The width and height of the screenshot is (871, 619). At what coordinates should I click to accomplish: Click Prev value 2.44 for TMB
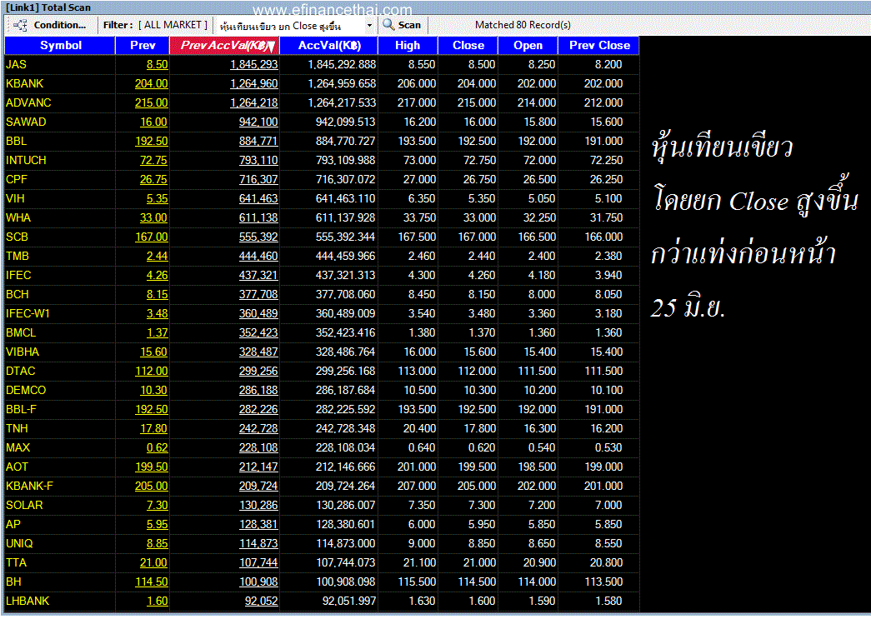point(157,256)
